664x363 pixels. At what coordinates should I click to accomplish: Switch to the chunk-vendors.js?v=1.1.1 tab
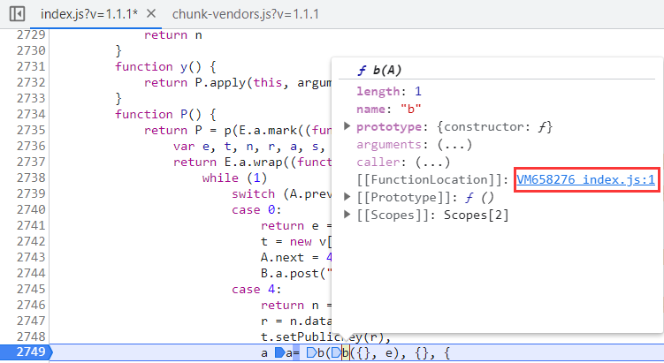tap(245, 14)
